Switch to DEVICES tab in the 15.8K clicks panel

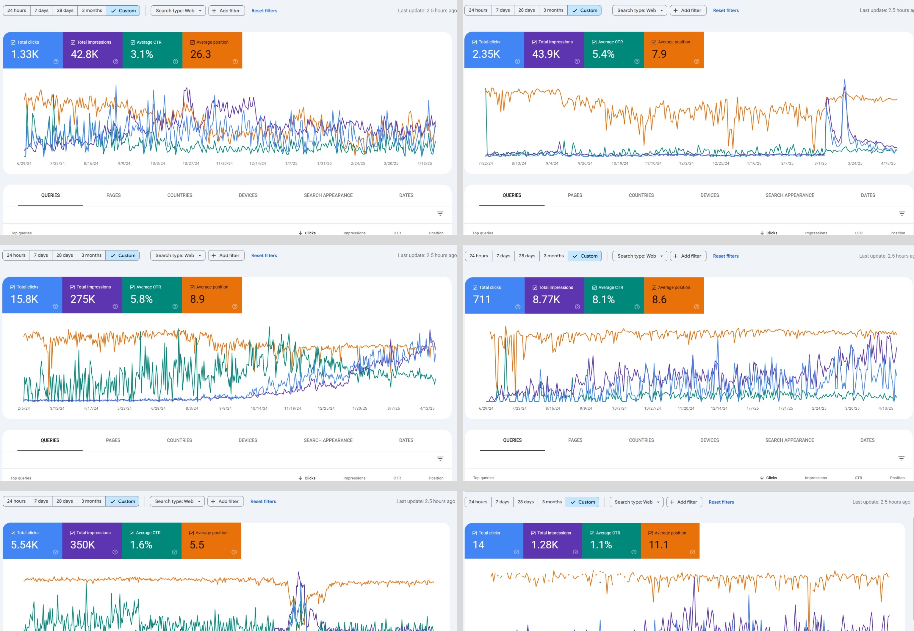(248, 441)
